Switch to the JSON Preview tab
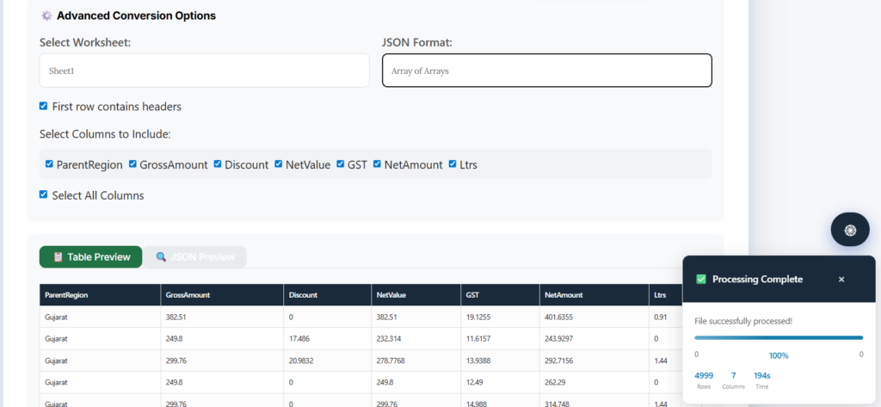 click(x=194, y=257)
